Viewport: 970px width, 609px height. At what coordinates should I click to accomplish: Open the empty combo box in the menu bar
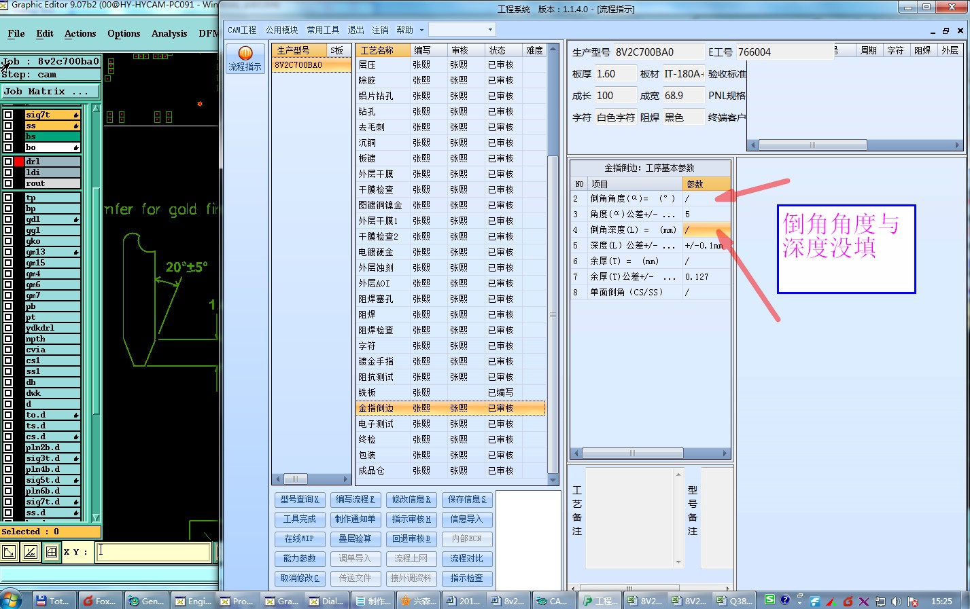(x=462, y=30)
